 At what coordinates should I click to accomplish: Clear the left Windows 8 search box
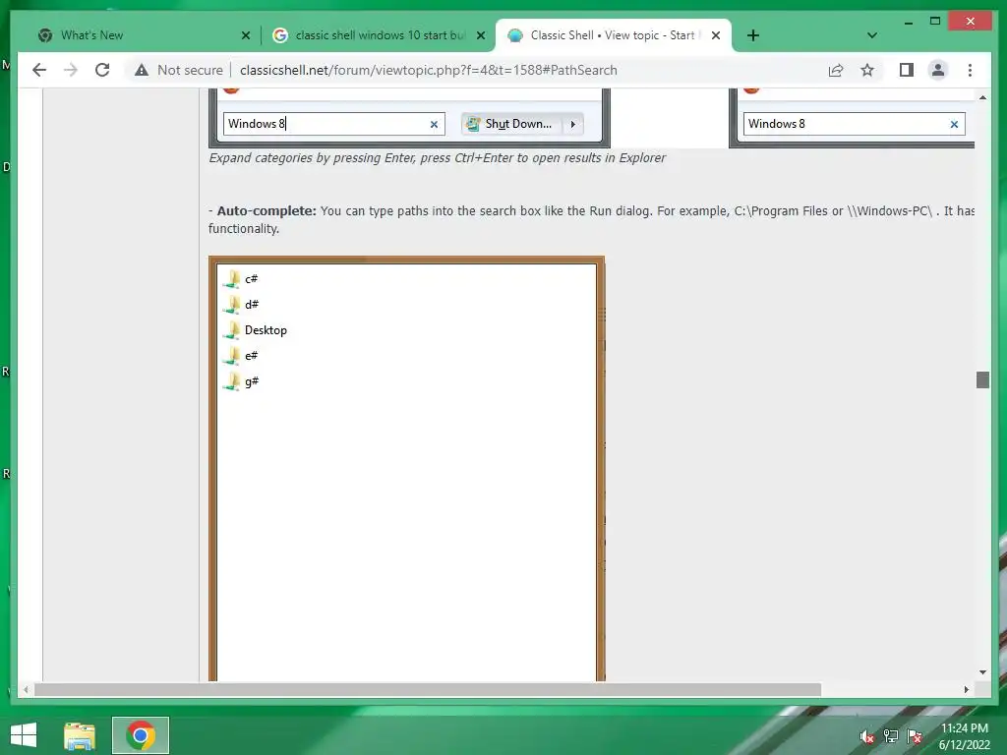point(434,125)
